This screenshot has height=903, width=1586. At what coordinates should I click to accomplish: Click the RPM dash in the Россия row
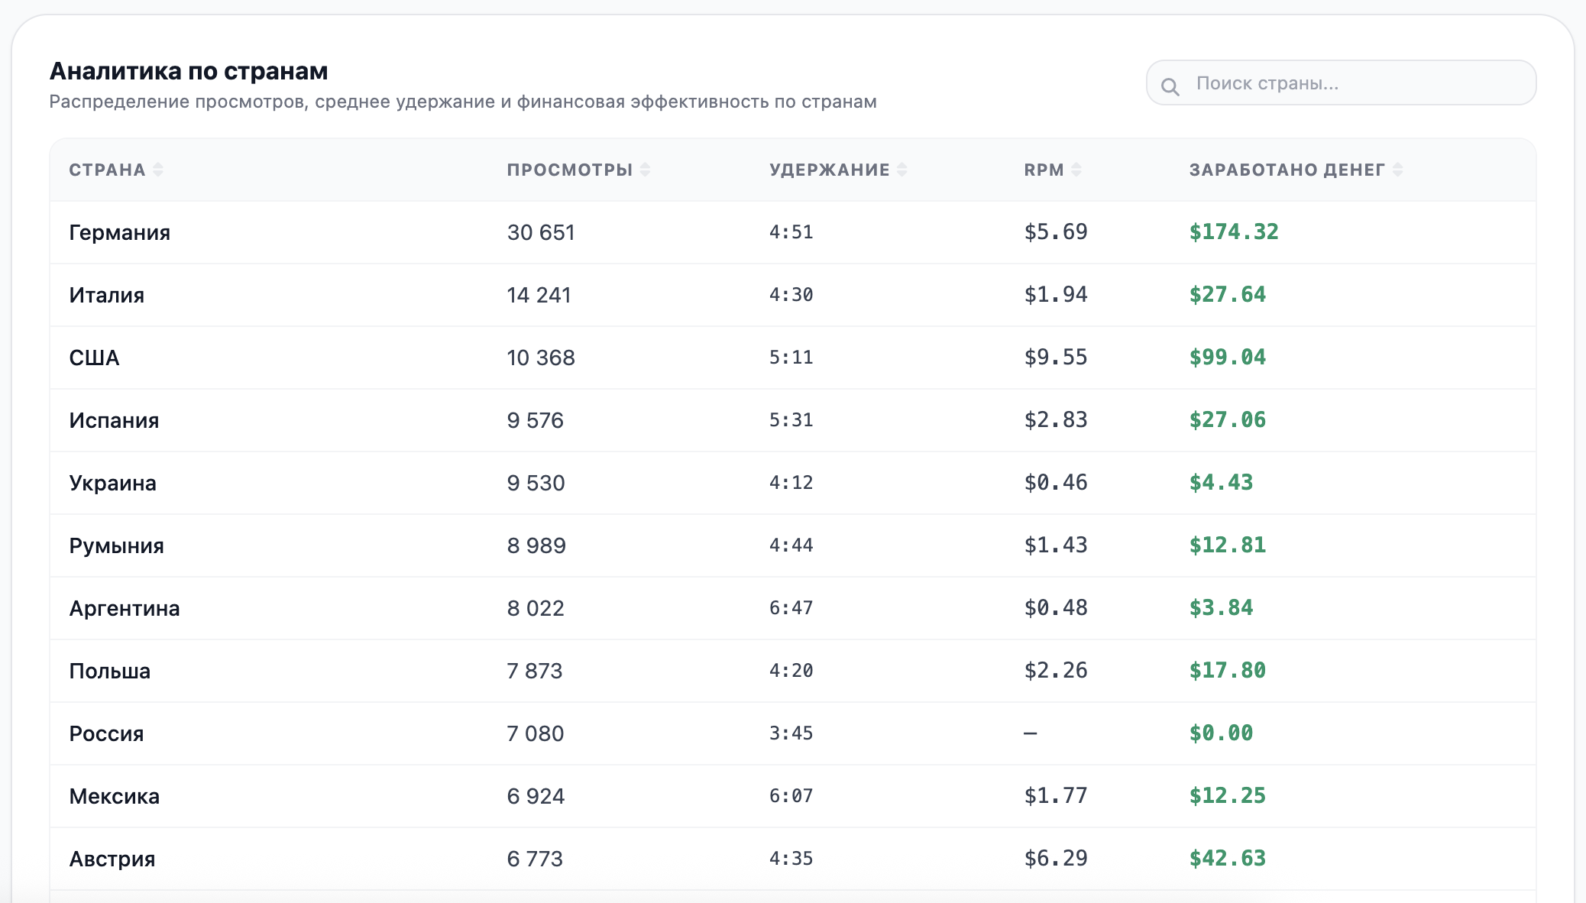pyautogui.click(x=1031, y=733)
